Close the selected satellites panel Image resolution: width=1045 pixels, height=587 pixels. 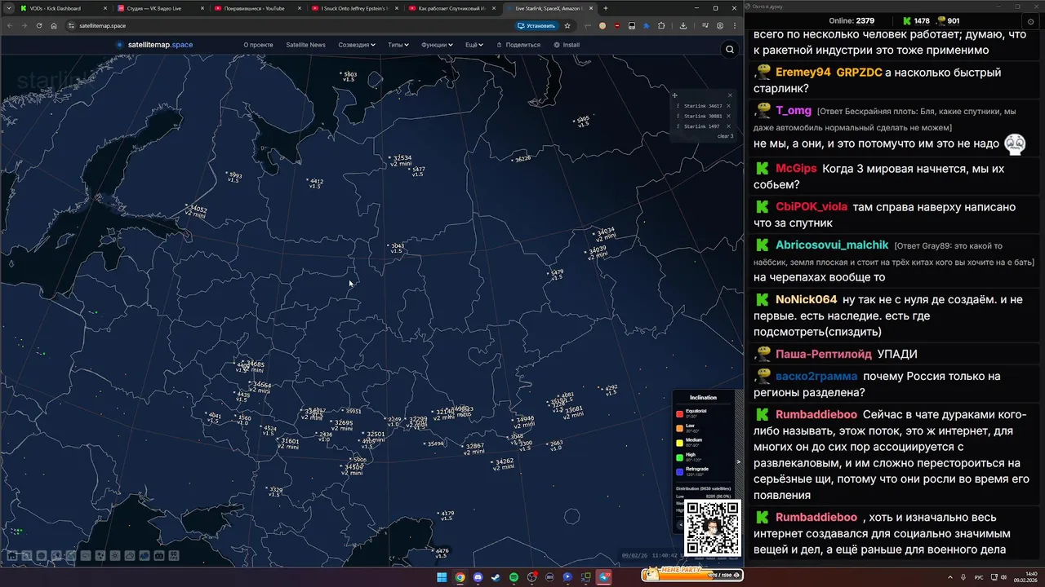coord(730,95)
